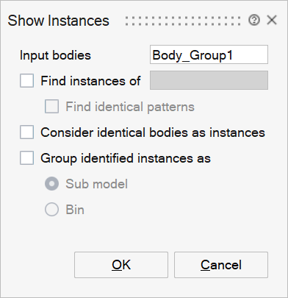Image resolution: width=288 pixels, height=298 pixels.
Task: Click the Group identified instances as text
Action: (x=126, y=158)
